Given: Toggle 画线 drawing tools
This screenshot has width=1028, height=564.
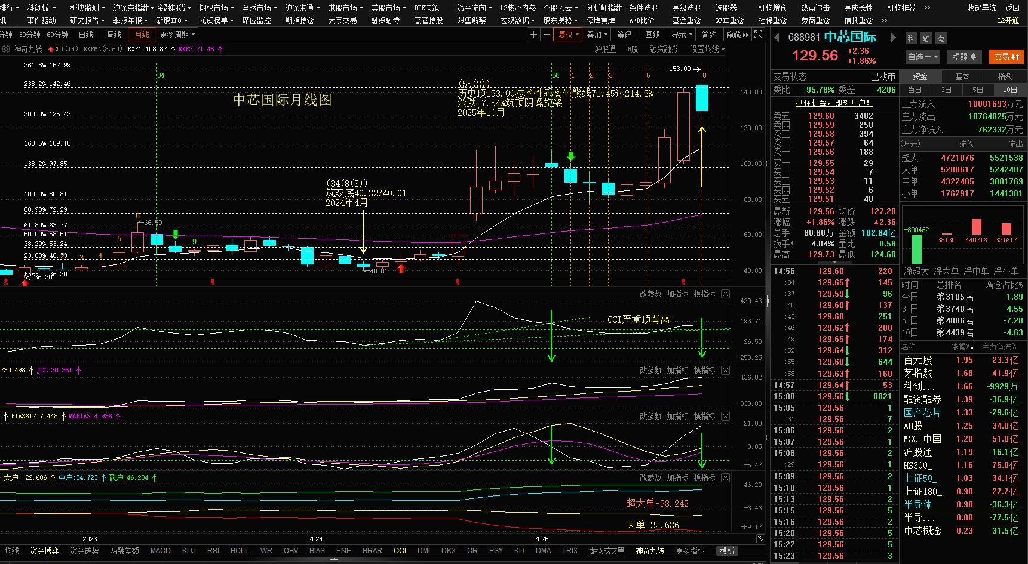Looking at the screenshot, I should (x=652, y=35).
